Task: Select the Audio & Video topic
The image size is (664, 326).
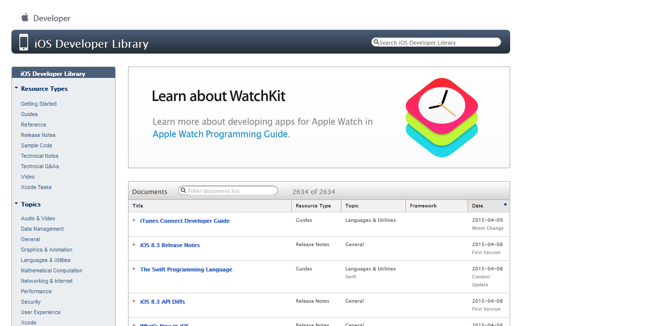Action: coord(38,218)
